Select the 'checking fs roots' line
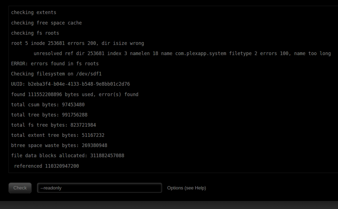Viewport: 338px width, 209px height. (35, 33)
